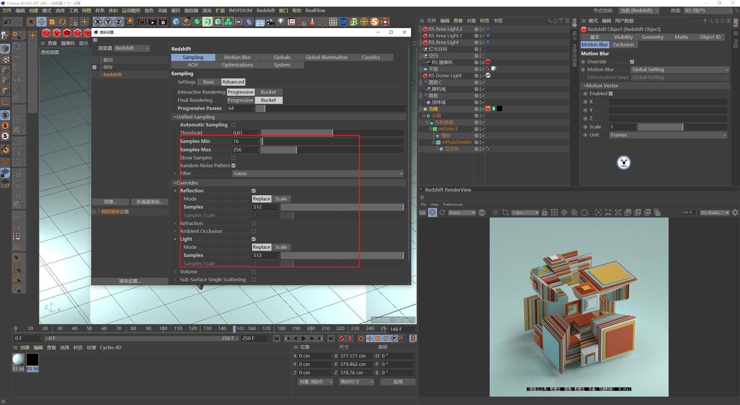Viewport: 740px width, 405px height.
Task: Click the Rotate tool icon
Action: click(62, 22)
